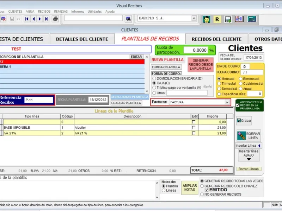Uncheck AGREGAR FECHA RECIBO checkbox
Image resolution: width=282 pixels, height=211 pixels.
coord(238,105)
